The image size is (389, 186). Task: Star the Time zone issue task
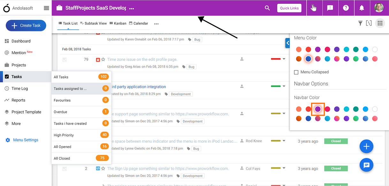click(x=103, y=59)
